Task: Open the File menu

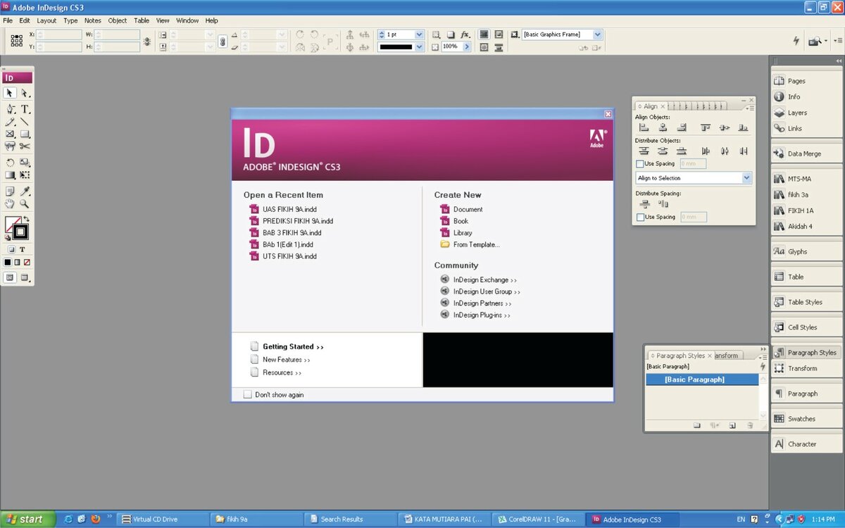Action: click(8, 20)
